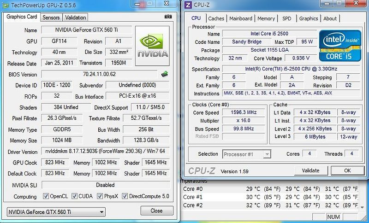The image size is (369, 223).
Task: Open the Mainboard tab in CPU-Z
Action: (x=241, y=18)
